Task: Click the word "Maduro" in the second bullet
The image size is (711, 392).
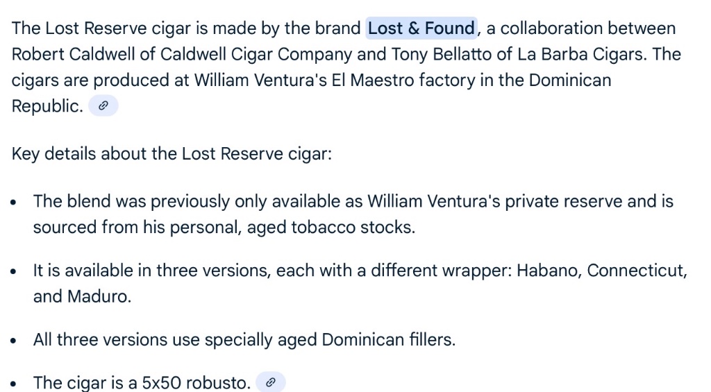Action: 97,296
